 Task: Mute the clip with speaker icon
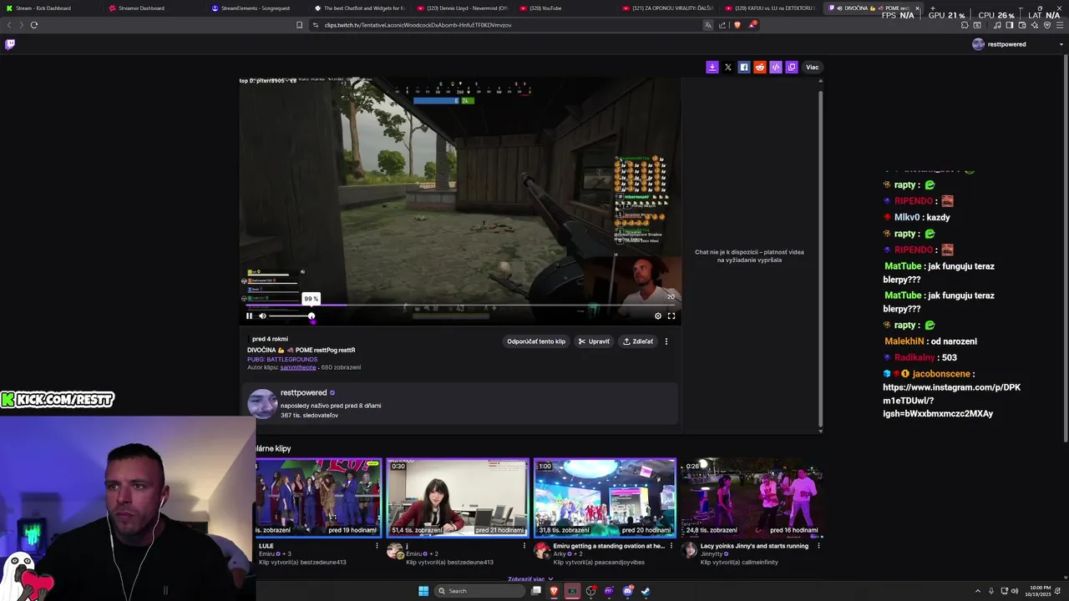pyautogui.click(x=262, y=316)
